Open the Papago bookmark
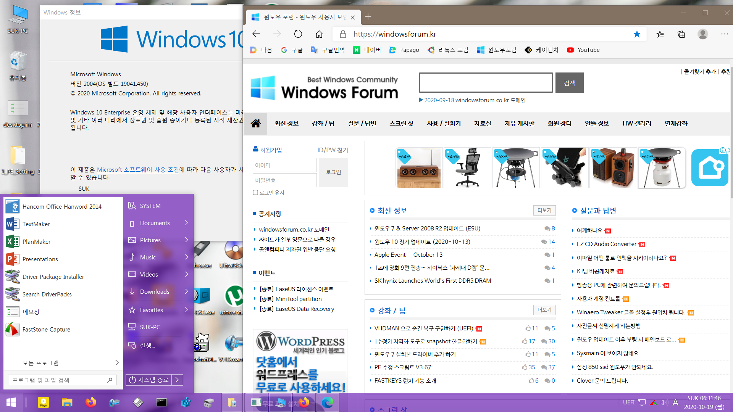The image size is (733, 412). coord(404,50)
